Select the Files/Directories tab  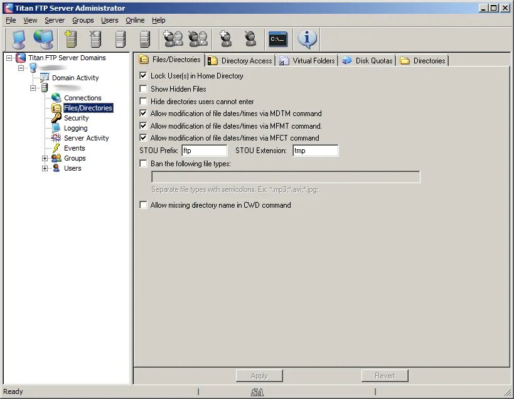(170, 60)
